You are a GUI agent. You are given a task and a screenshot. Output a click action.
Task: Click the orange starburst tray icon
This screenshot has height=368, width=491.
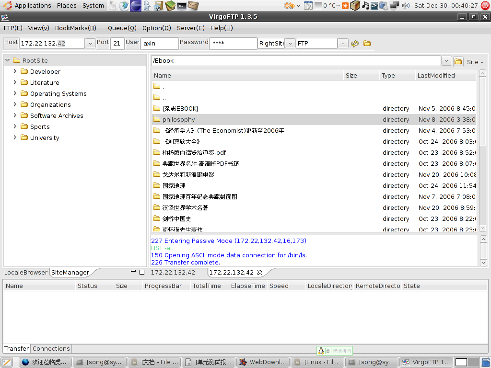(x=345, y=6)
